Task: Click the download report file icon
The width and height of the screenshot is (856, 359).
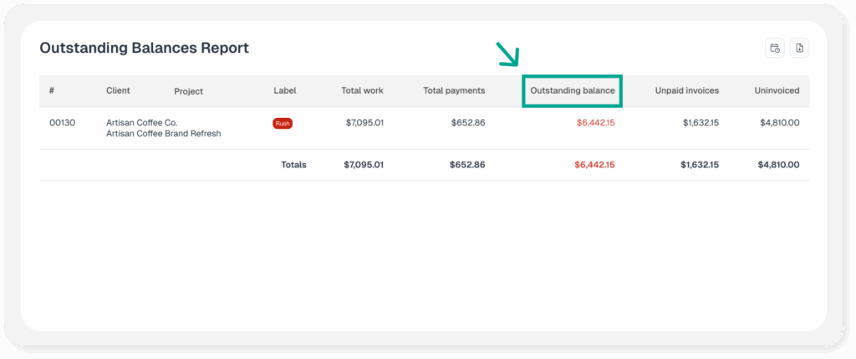Action: coord(799,49)
